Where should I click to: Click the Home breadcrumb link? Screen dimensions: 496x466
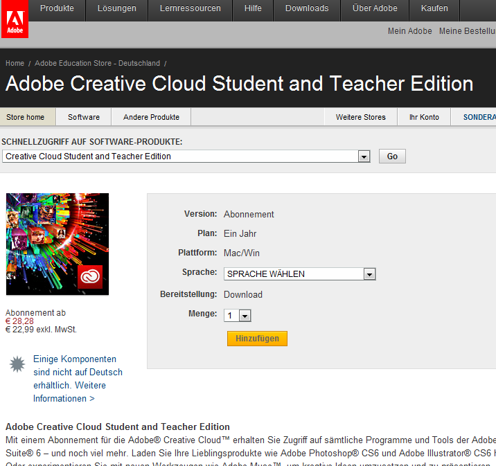click(x=15, y=63)
